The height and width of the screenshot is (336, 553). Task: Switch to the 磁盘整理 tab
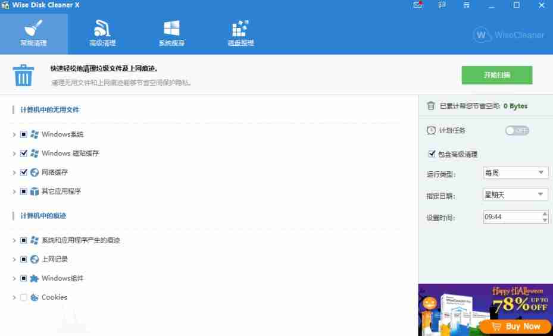pyautogui.click(x=240, y=34)
